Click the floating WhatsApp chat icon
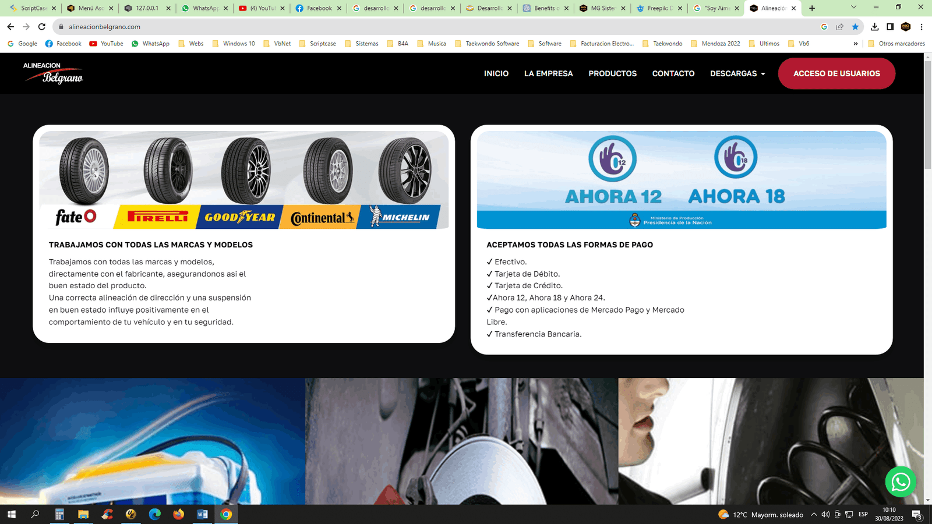Image resolution: width=932 pixels, height=524 pixels. coord(901,481)
